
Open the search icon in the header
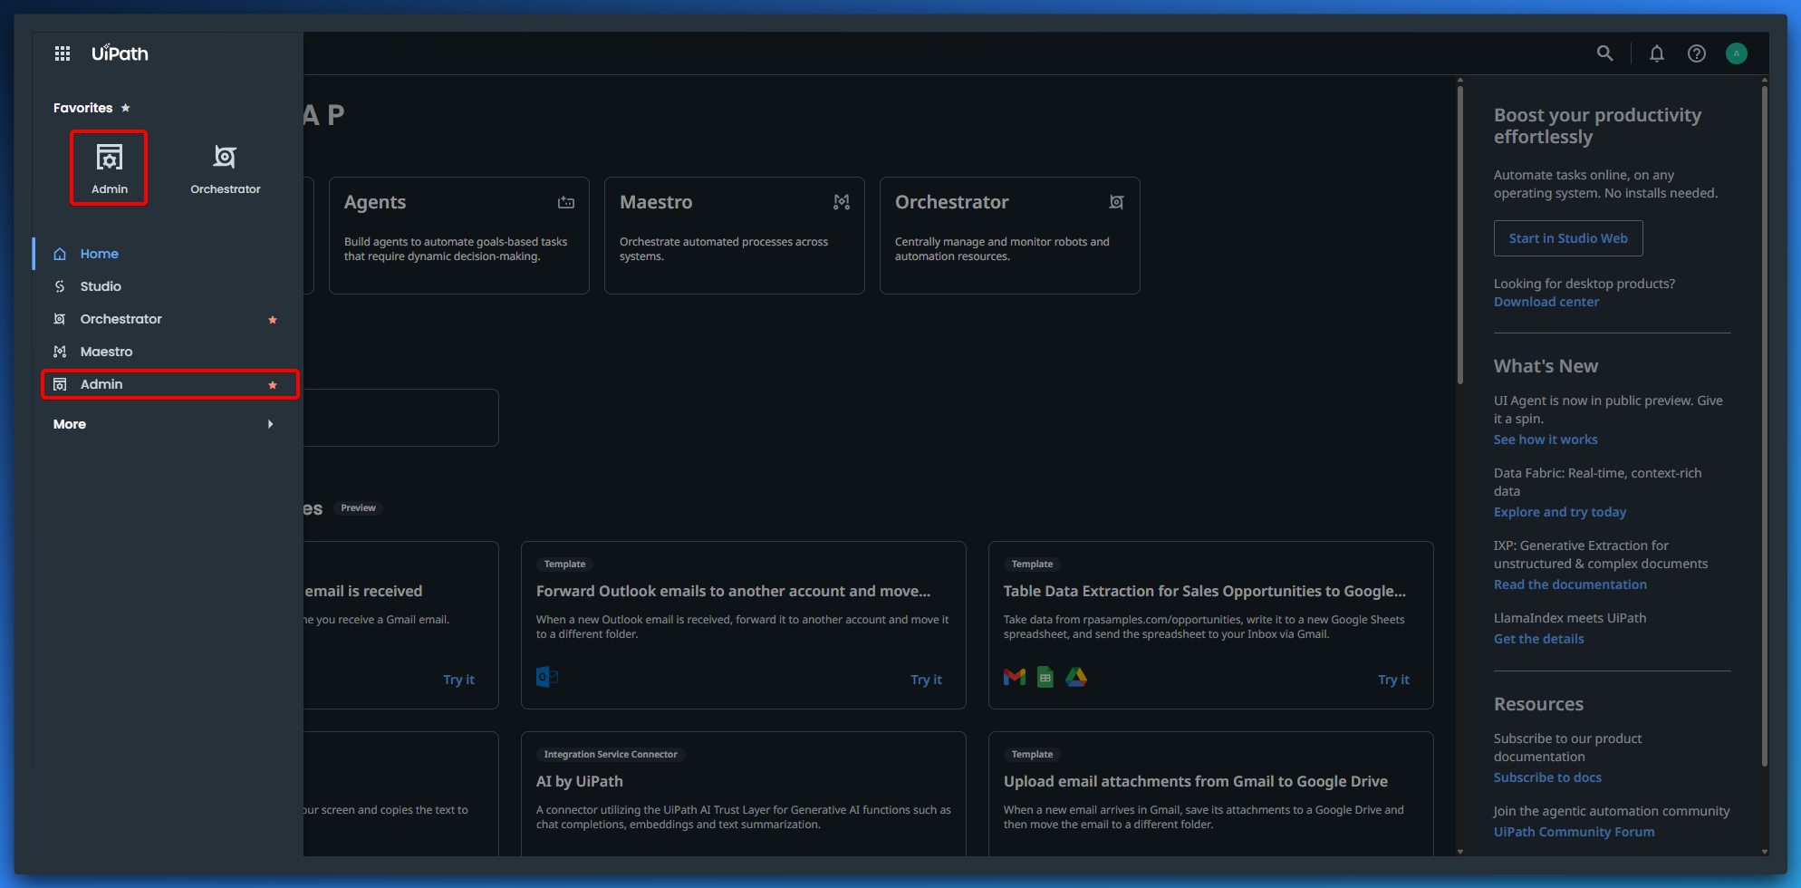[1605, 53]
